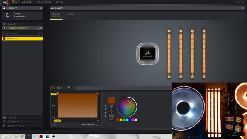Click the G value input field

point(112,109)
